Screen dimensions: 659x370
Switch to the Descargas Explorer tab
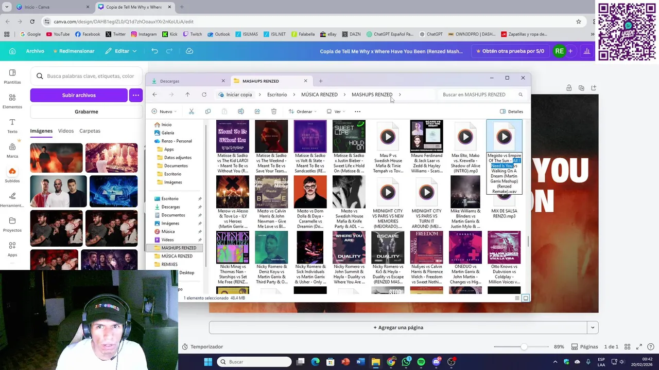187,81
